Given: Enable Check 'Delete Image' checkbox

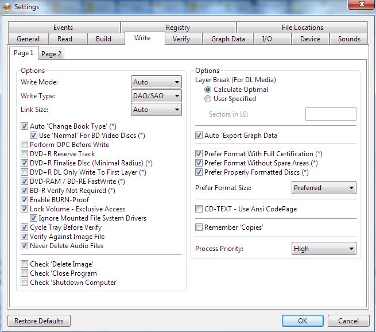Looking at the screenshot, I should (24, 264).
